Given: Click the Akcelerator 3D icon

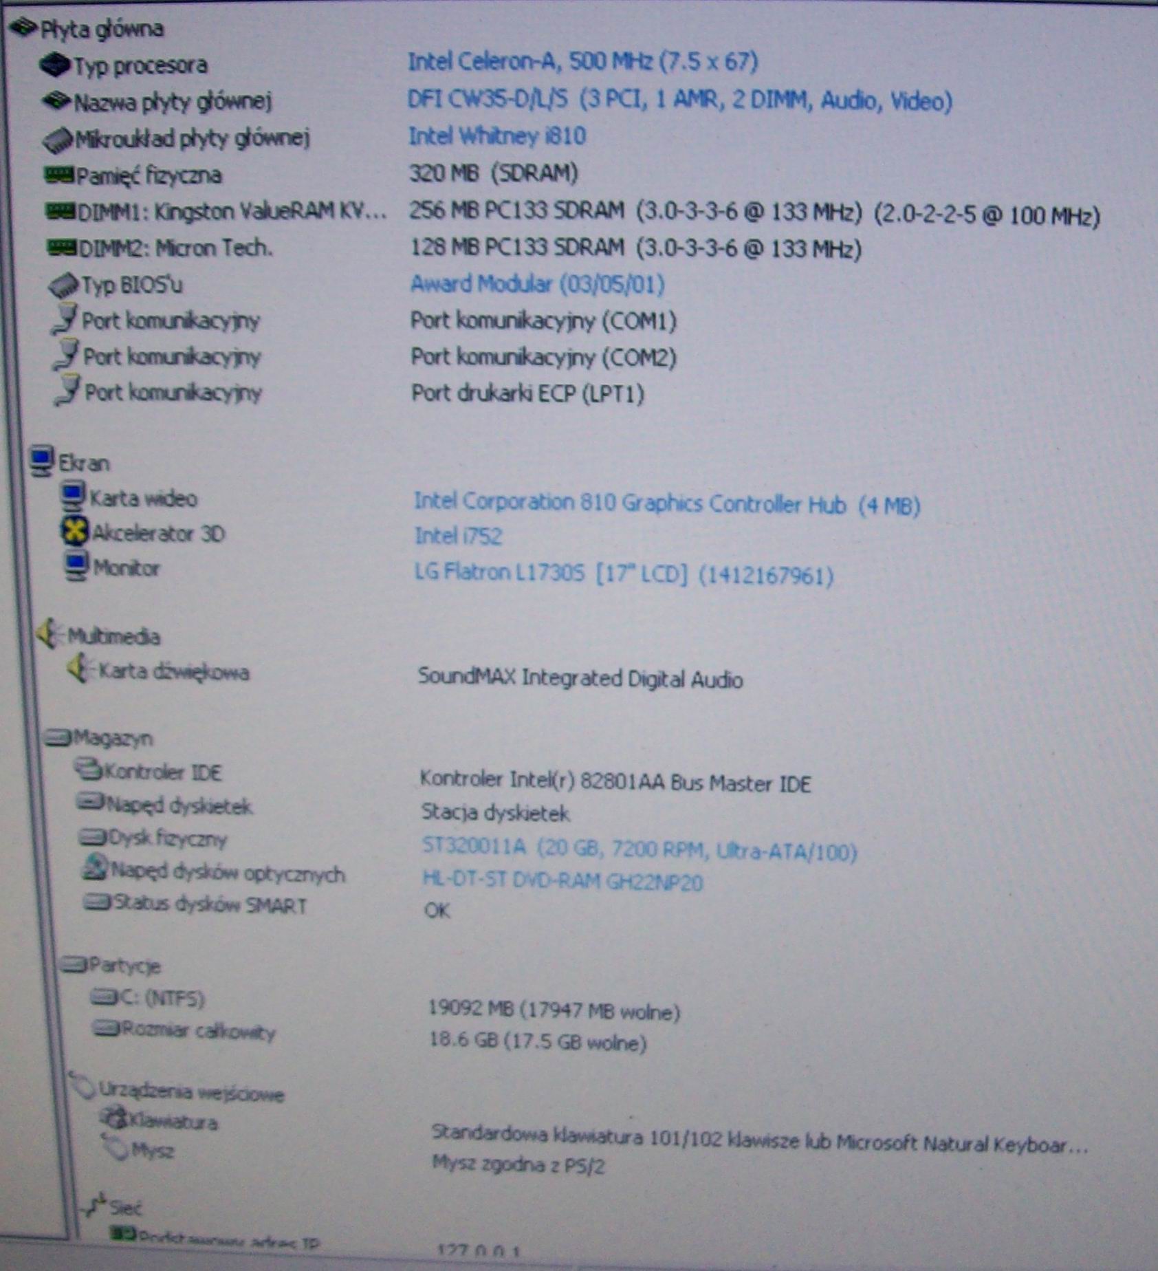Looking at the screenshot, I should click(x=75, y=531).
